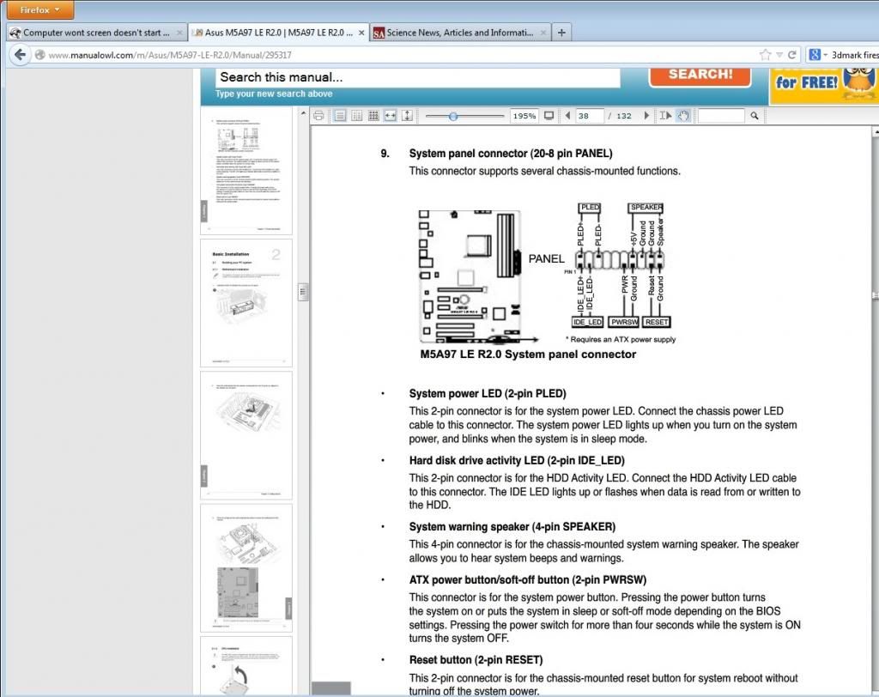
Task: Click 'ATX power button/soft-off button' heading
Action: [x=528, y=579]
